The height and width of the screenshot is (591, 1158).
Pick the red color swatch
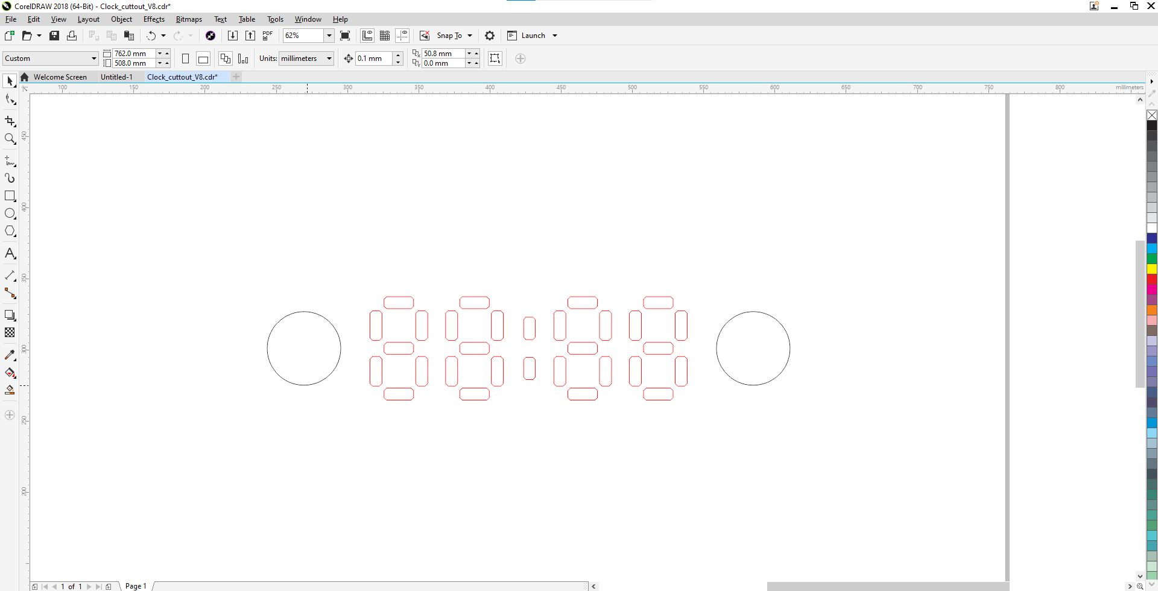click(x=1152, y=279)
